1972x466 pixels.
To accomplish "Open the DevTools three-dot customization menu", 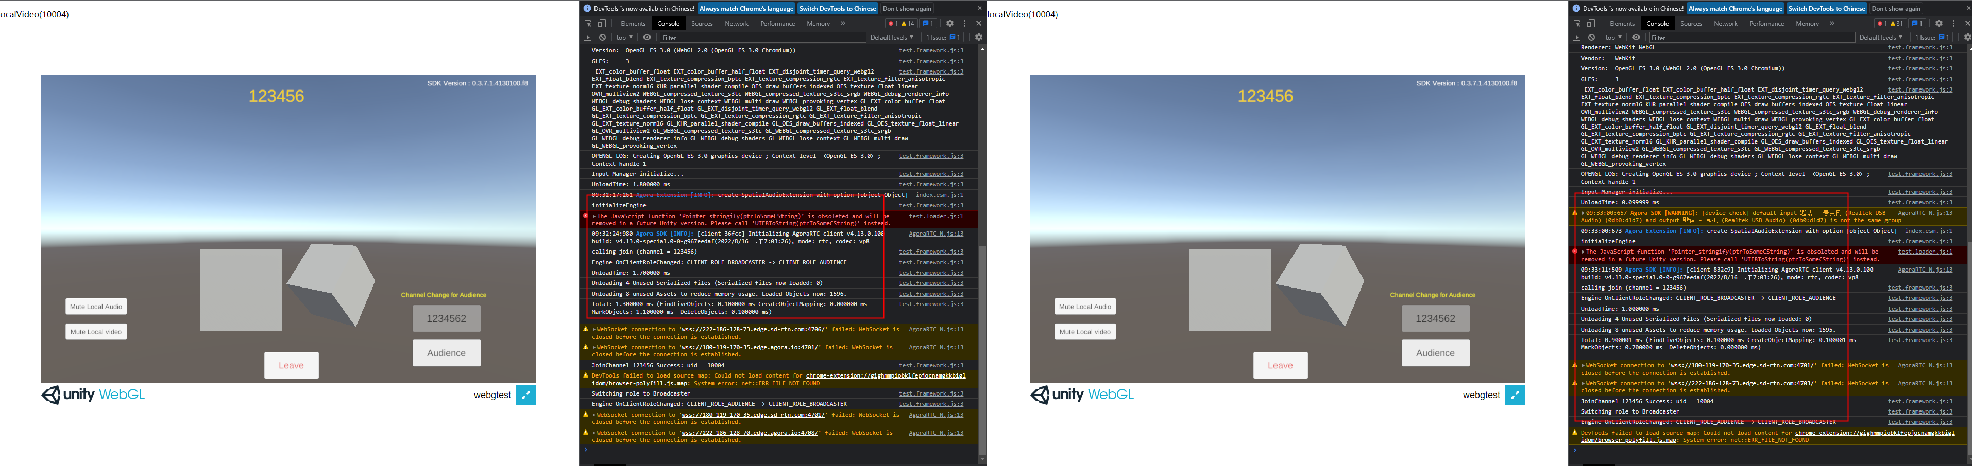I will click(x=965, y=24).
